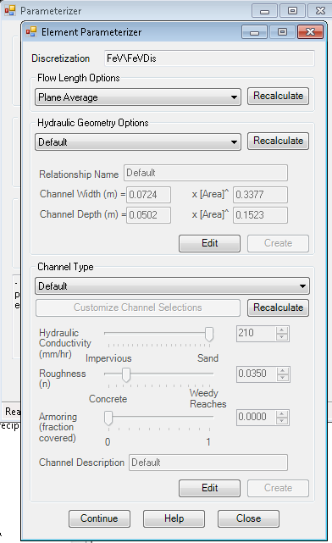Minimize the Element Parameterizer window
332x543 pixels.
(x=254, y=32)
